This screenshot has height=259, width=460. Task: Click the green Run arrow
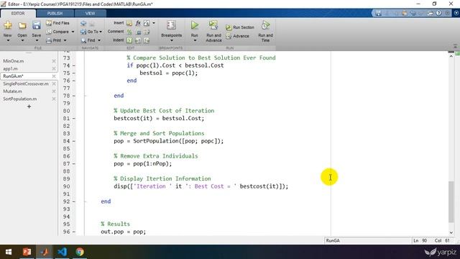point(195,25)
